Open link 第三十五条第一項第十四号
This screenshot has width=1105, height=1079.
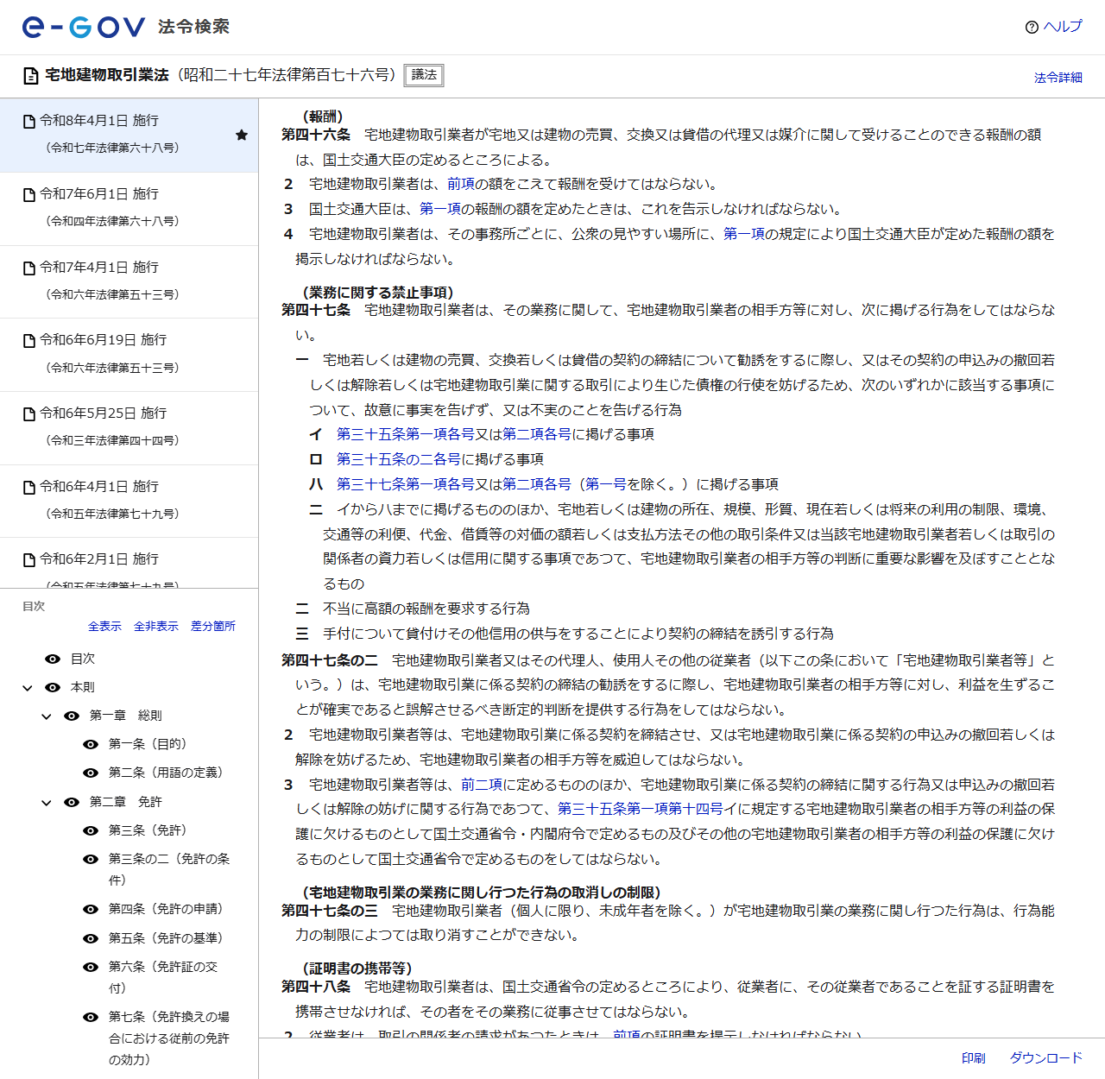tap(641, 809)
